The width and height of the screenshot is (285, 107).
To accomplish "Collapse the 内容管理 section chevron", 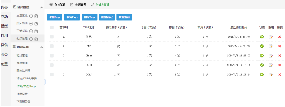I will [42, 8].
